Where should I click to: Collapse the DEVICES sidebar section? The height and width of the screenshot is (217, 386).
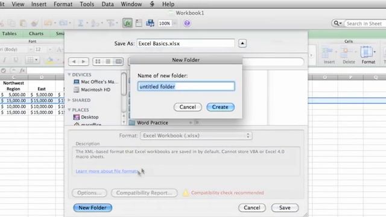(x=69, y=75)
